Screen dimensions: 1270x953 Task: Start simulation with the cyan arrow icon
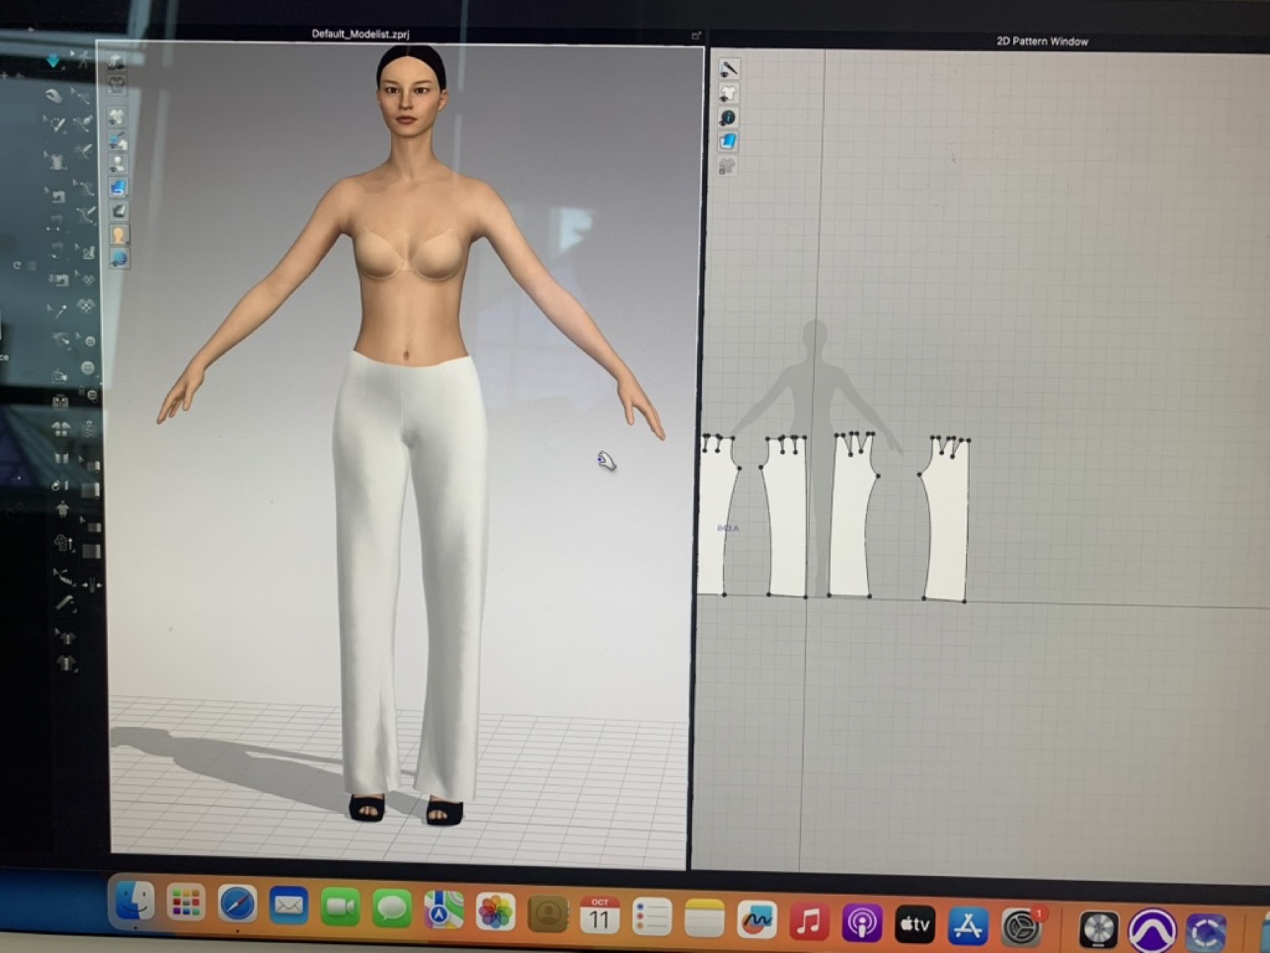coord(54,61)
